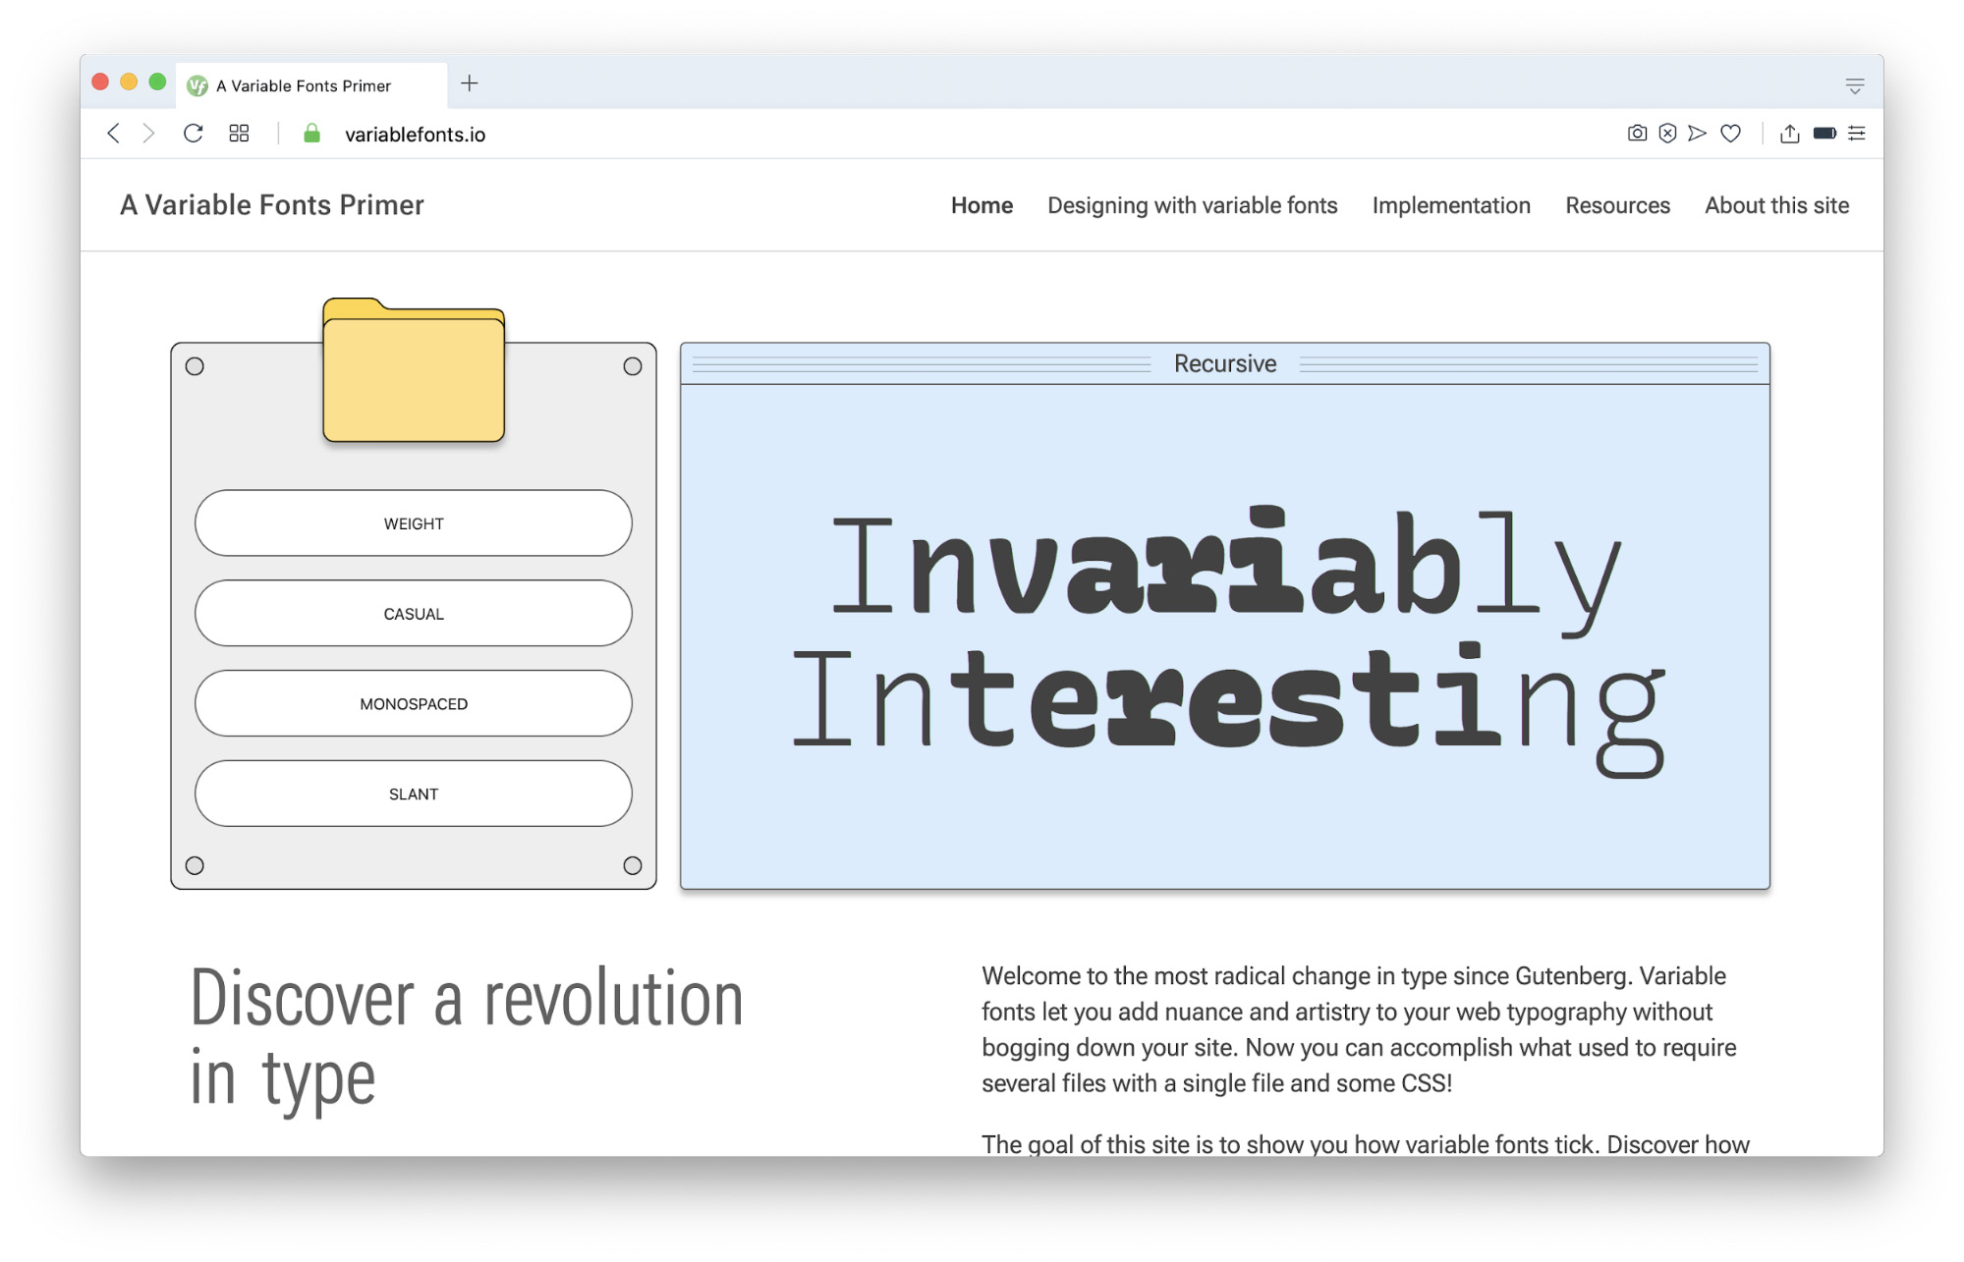Click the SLANT axis control button
The width and height of the screenshot is (1964, 1262).
414,795
